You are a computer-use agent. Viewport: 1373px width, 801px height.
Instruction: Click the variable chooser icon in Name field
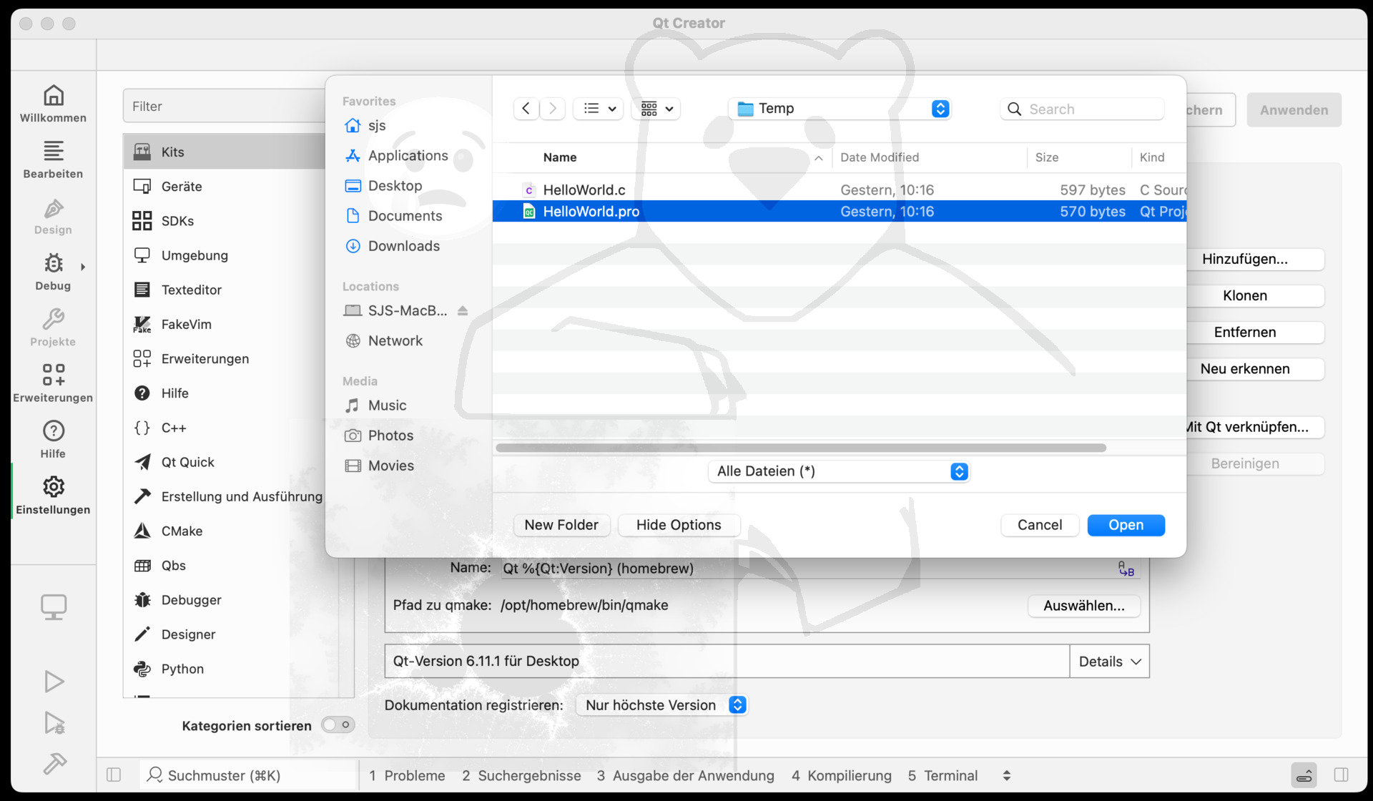point(1126,569)
